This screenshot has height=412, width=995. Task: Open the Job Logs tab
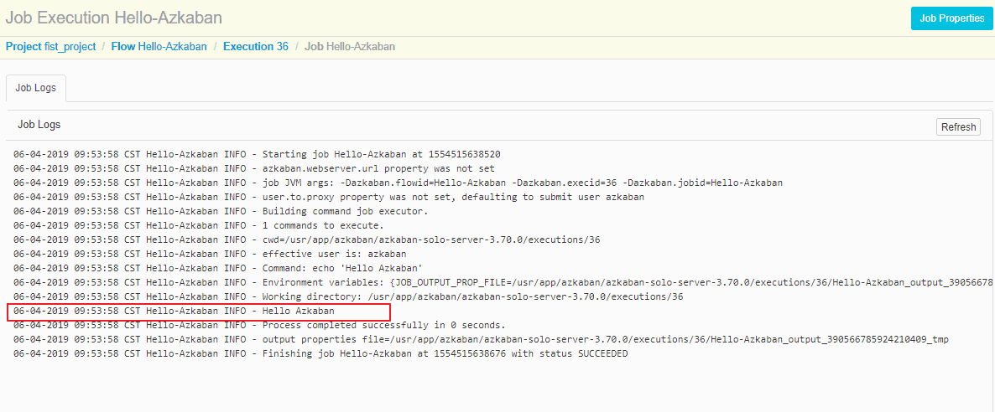pyautogui.click(x=35, y=88)
